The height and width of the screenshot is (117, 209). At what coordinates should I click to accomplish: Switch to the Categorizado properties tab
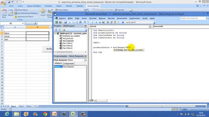pyautogui.click(x=69, y=64)
